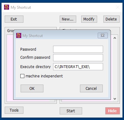
Task: Confirm the dialog with OK
Action: point(32,88)
